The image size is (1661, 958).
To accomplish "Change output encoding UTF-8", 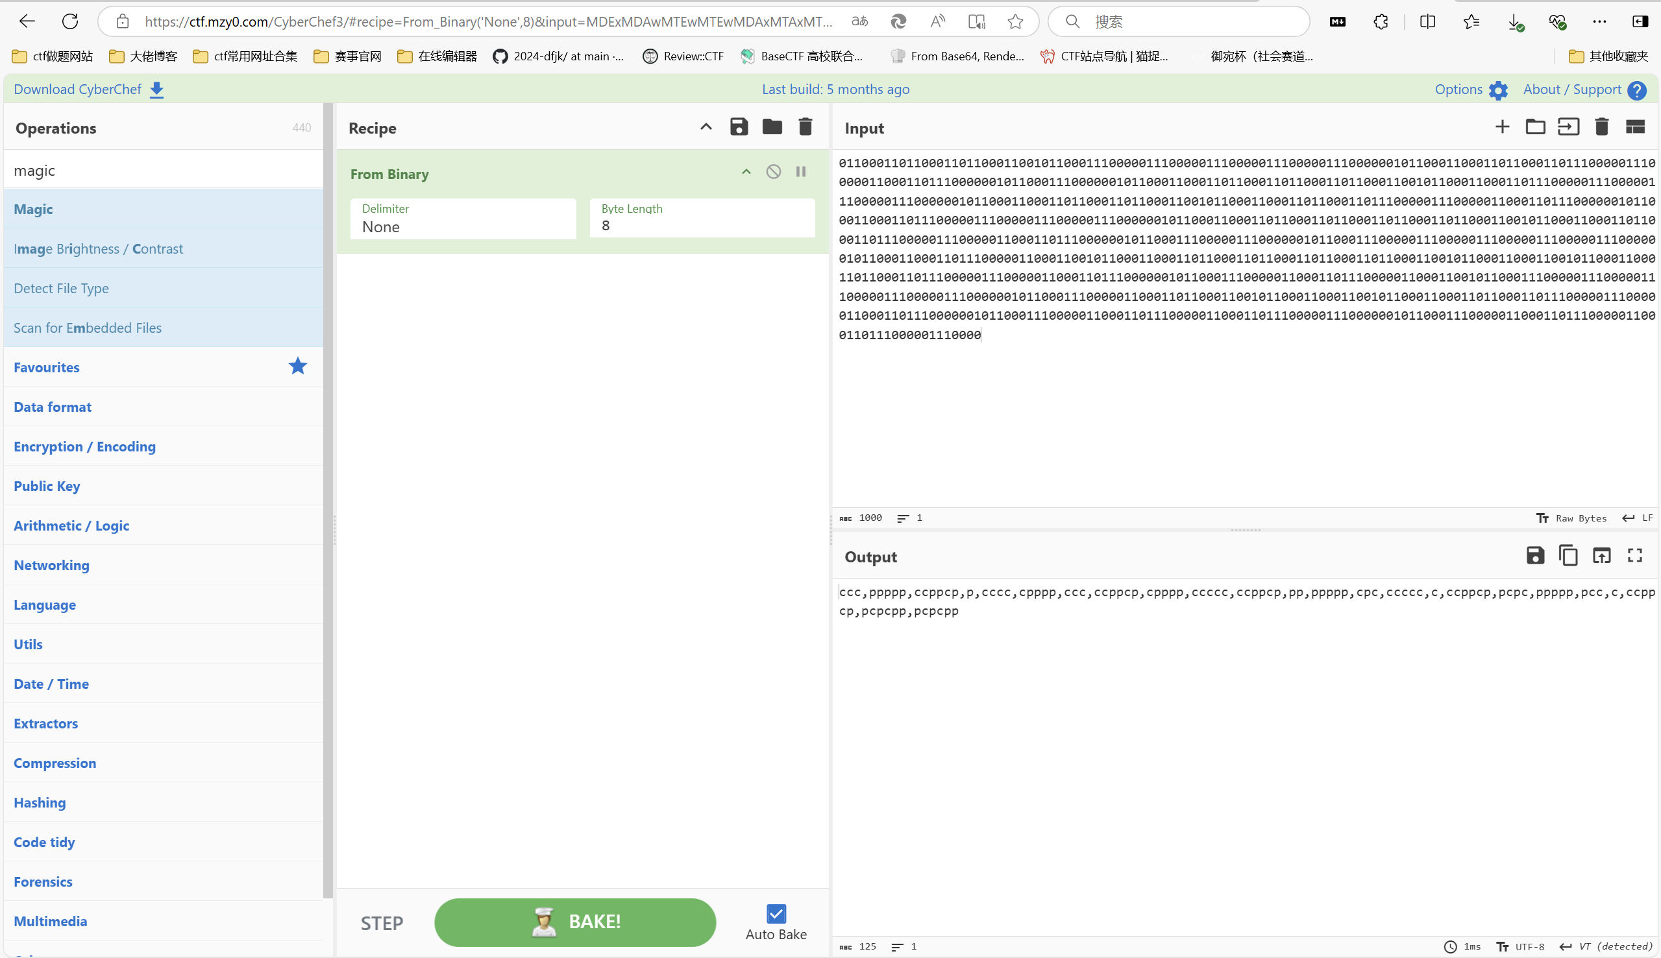I will pyautogui.click(x=1520, y=946).
